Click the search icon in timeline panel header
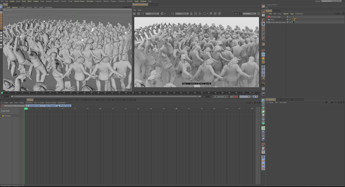This screenshot has width=345, height=187. pyautogui.click(x=247, y=103)
